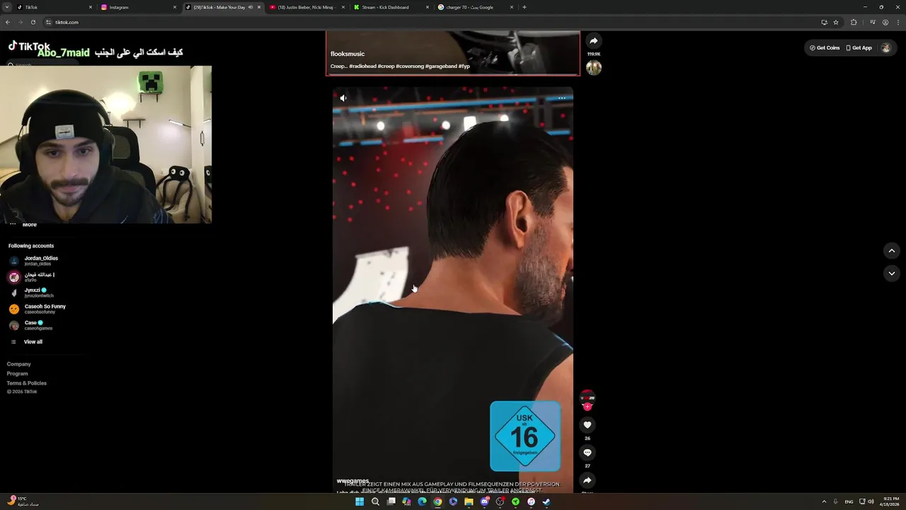Viewport: 906px width, 510px height.
Task: Expand the Company footer section
Action: tap(19, 364)
